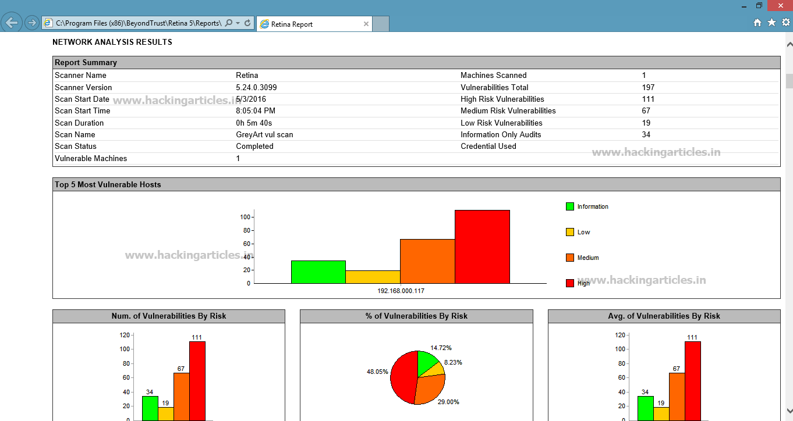Viewport: 793px width, 421px height.
Task: Click Information Only Audits value 34
Action: [x=646, y=134]
